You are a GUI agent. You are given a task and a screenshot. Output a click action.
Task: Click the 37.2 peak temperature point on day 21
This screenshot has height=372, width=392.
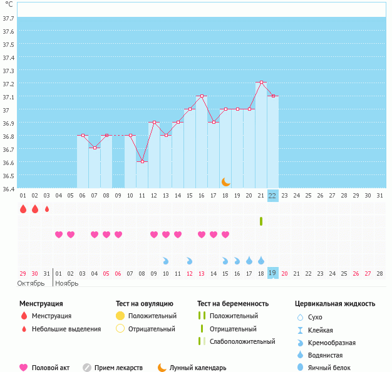point(261,83)
